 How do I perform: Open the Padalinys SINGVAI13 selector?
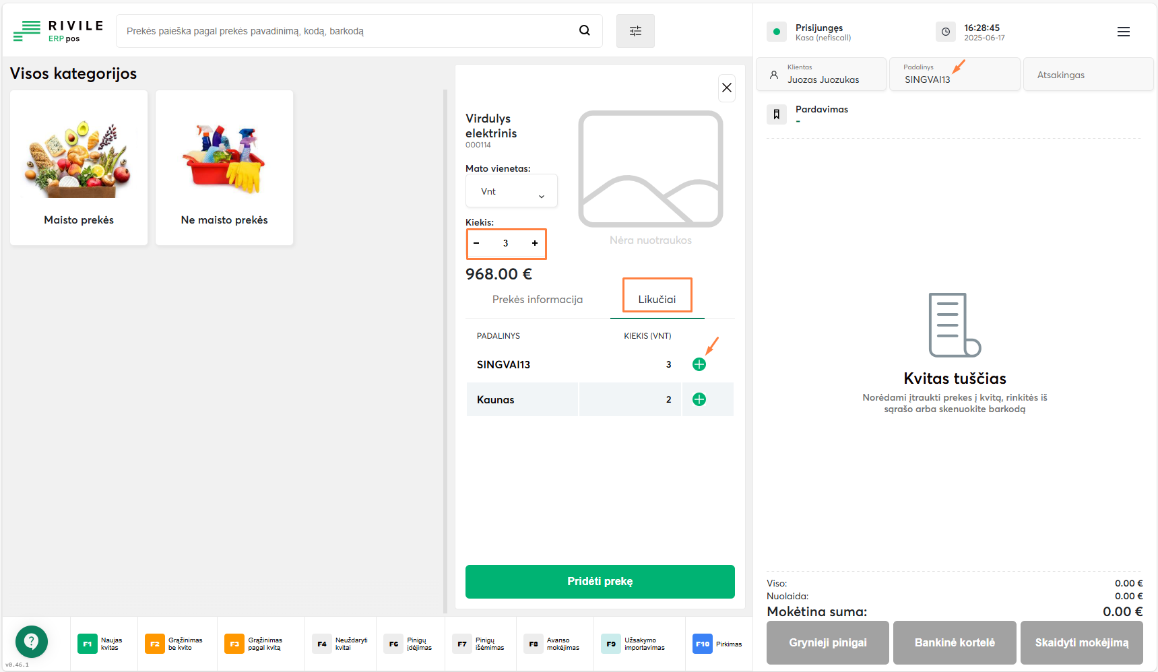click(x=954, y=74)
